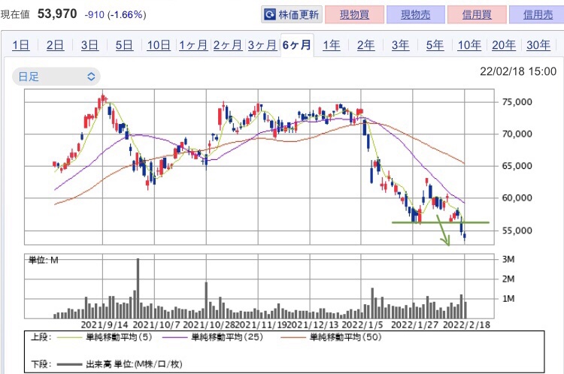Image resolution: width=564 pixels, height=374 pixels.
Task: Select the 2年 period tab
Action: (x=365, y=45)
